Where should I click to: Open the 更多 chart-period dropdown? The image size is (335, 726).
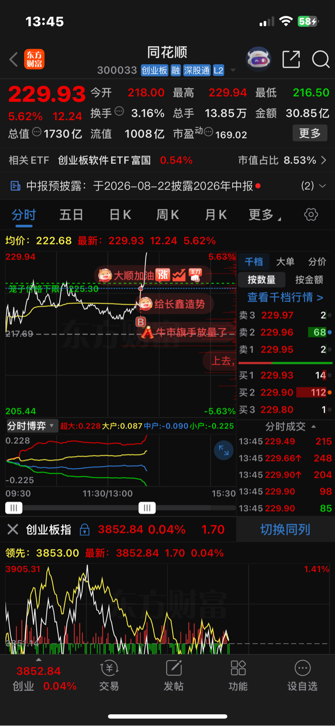pos(265,215)
